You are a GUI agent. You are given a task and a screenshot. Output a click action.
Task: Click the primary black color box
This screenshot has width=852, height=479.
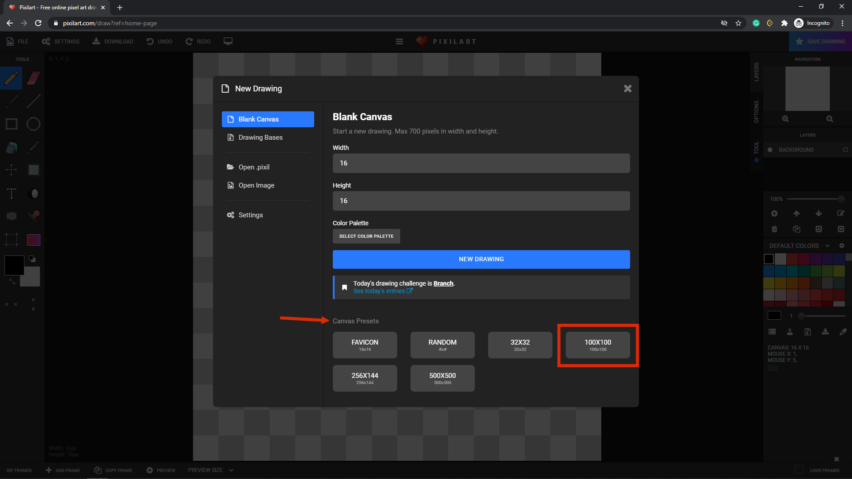tap(14, 265)
